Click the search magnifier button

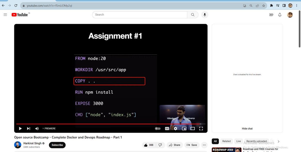click(193, 15)
